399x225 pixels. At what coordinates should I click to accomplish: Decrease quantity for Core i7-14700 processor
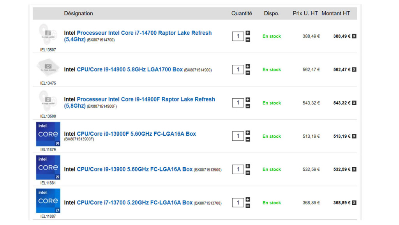pyautogui.click(x=247, y=40)
